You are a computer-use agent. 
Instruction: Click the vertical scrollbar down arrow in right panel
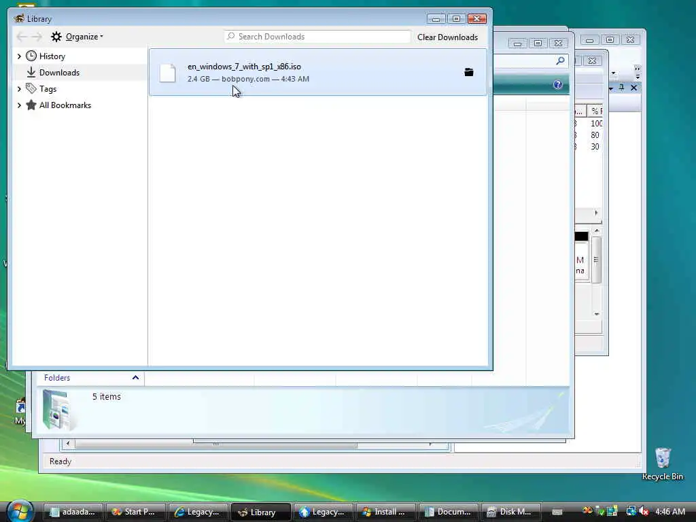point(597,314)
